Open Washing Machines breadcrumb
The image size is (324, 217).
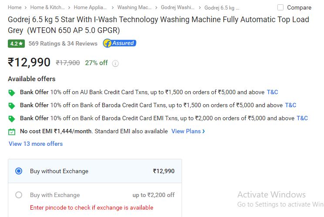(134, 7)
